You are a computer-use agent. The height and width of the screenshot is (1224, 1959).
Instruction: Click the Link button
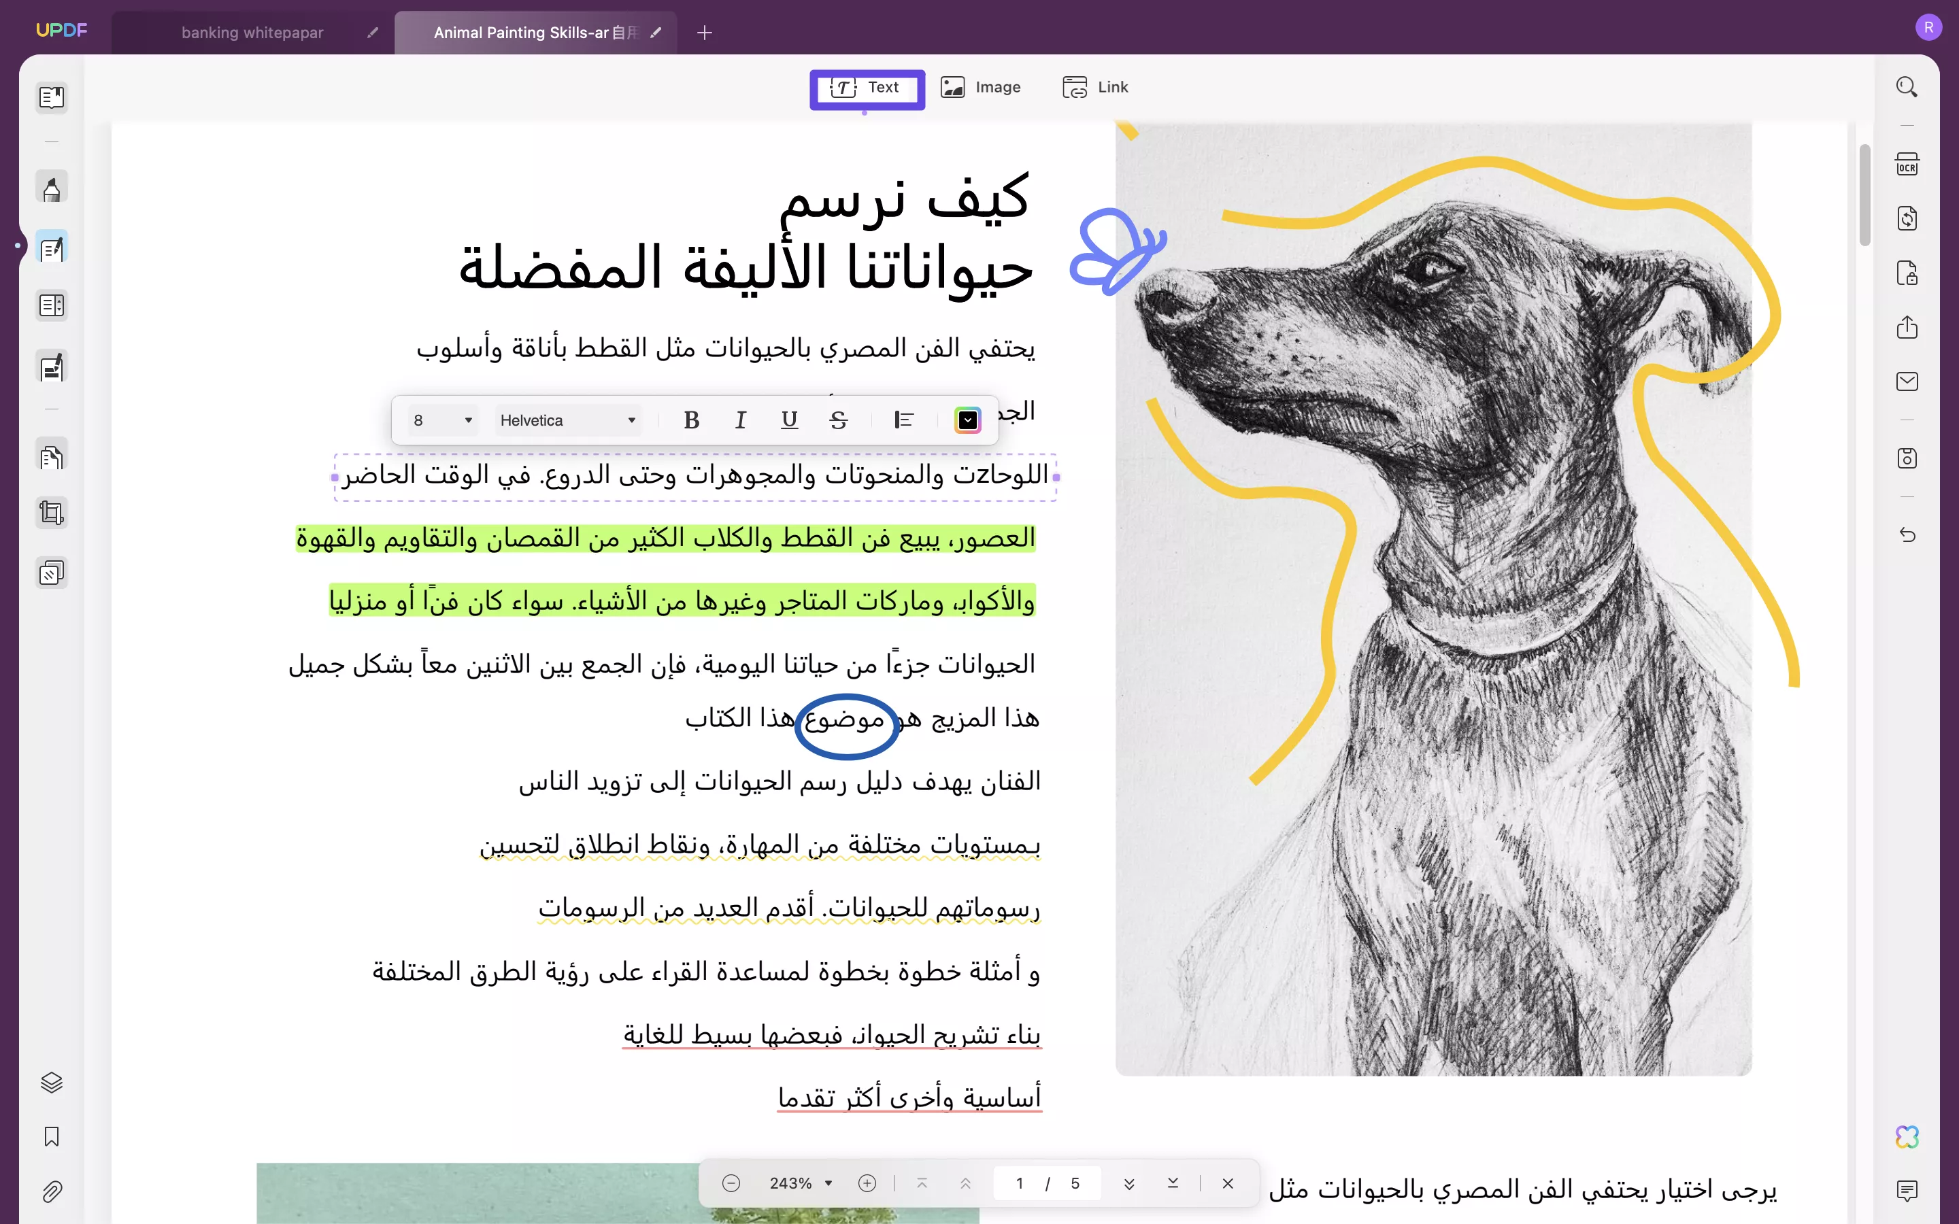coord(1094,86)
